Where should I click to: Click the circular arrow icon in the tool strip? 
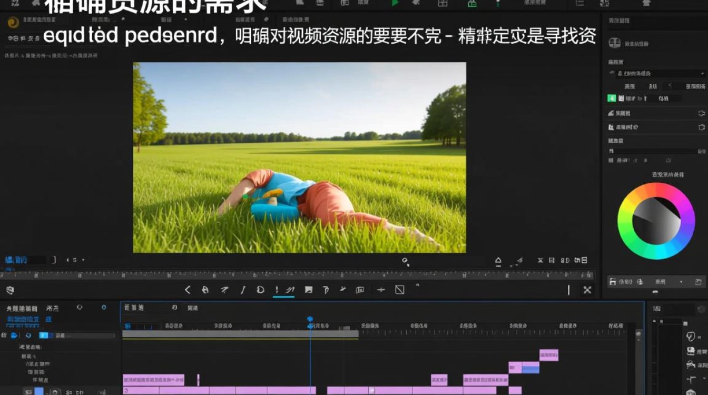260,290
